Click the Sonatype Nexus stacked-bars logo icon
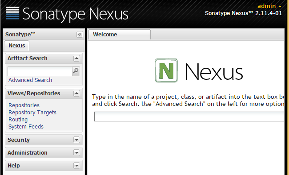Viewport: 289px width, 175px height. [x=12, y=13]
